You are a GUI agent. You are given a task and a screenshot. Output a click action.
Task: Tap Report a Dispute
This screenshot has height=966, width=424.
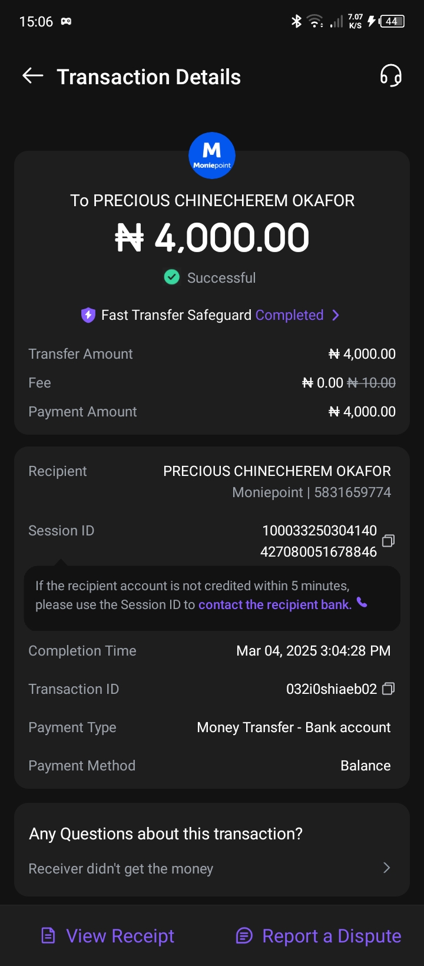332,935
